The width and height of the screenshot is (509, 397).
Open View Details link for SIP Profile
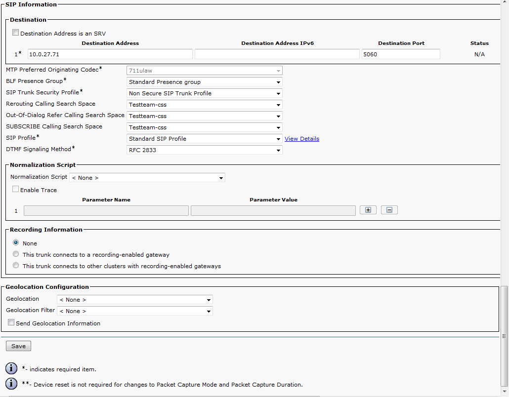[301, 139]
